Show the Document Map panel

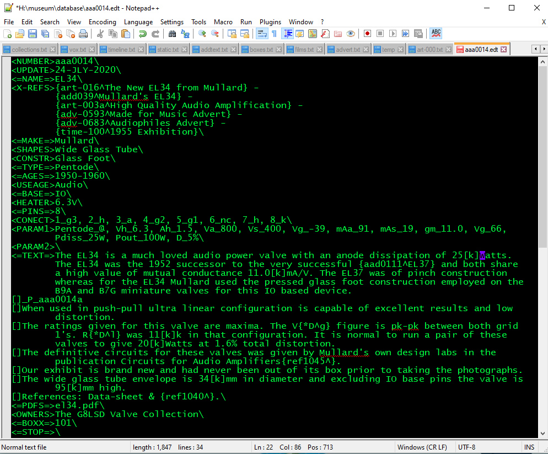tap(313, 34)
